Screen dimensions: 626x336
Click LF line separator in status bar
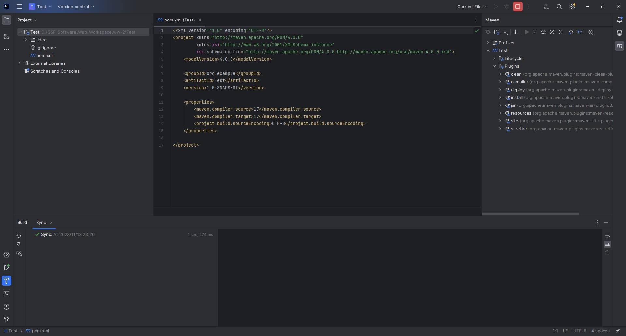click(565, 331)
